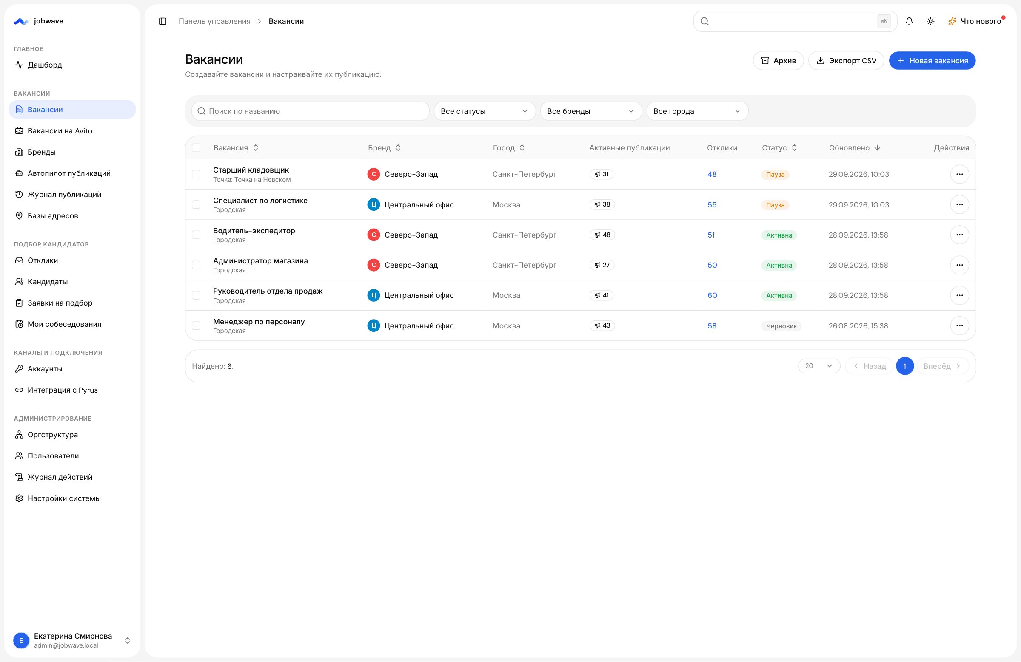This screenshot has height=662, width=1021.
Task: Click the user avatar for Екатерина Смирнова
Action: coord(21,640)
